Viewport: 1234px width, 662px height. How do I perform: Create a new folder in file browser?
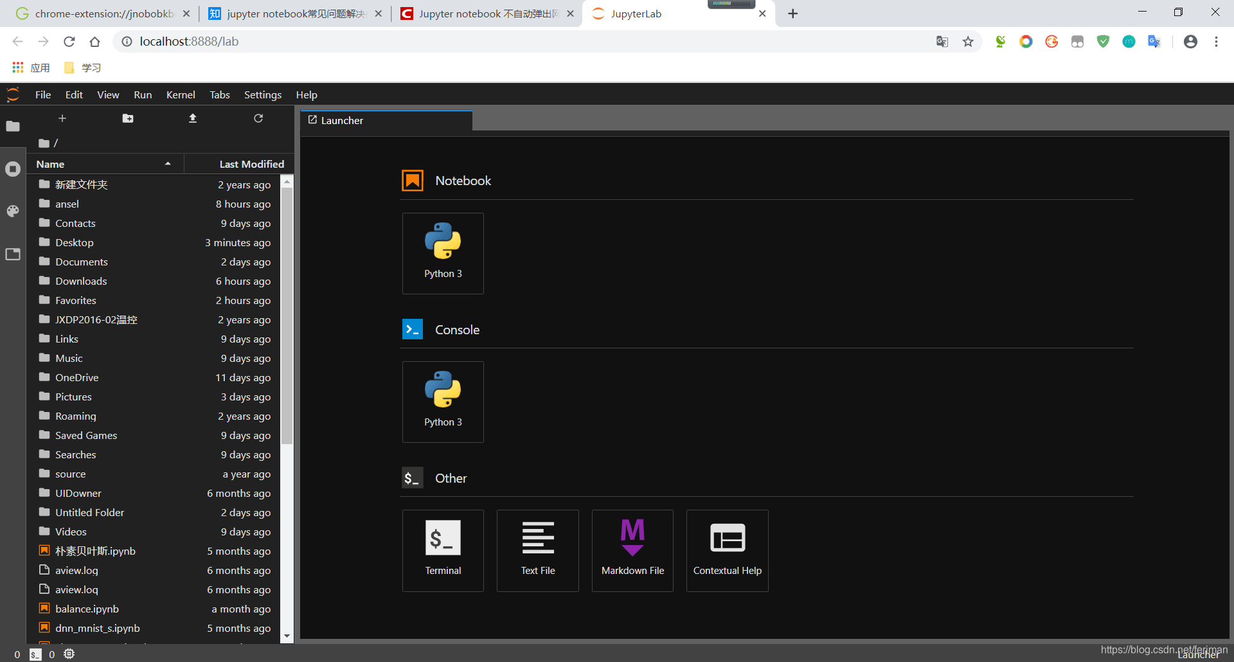click(x=128, y=118)
